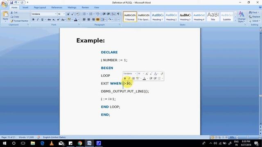Click the Paste clipboard icon
Image resolution: width=262 pixels, height=147 pixels.
[5, 14]
